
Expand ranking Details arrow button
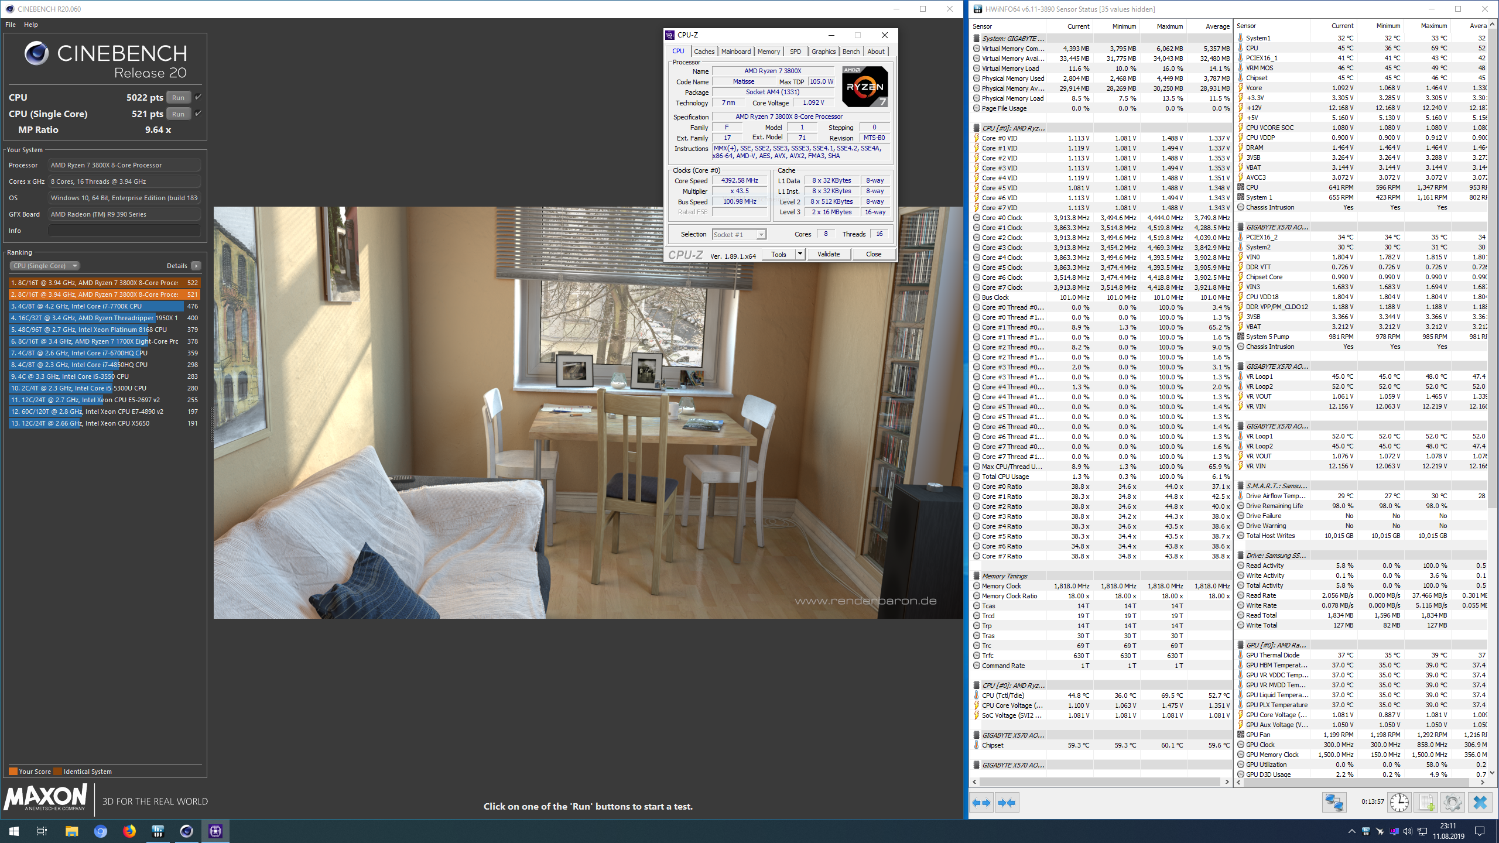pyautogui.click(x=196, y=266)
